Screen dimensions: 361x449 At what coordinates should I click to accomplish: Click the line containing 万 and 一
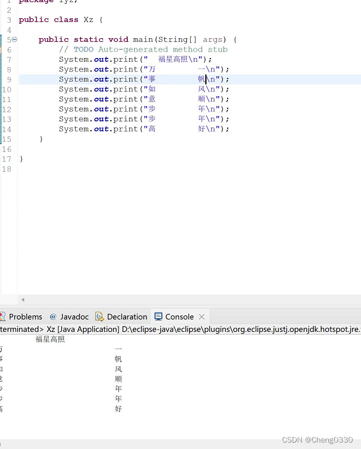point(144,69)
